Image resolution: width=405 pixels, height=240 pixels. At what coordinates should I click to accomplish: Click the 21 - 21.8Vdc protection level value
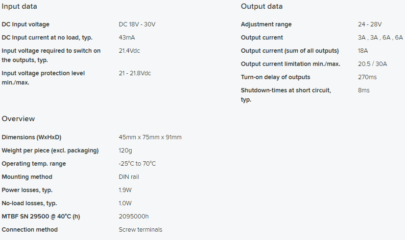coord(135,73)
